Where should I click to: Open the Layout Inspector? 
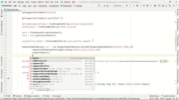[168, 96]
